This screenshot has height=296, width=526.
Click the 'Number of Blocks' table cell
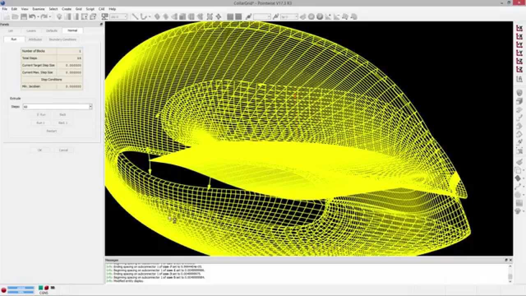point(39,51)
